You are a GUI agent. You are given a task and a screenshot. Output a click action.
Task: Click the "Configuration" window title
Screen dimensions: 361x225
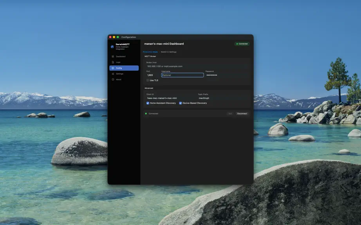pos(128,37)
